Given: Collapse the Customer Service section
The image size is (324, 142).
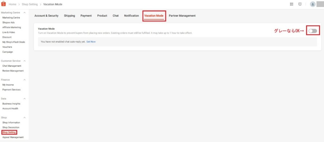Looking at the screenshot, I should [25, 61].
